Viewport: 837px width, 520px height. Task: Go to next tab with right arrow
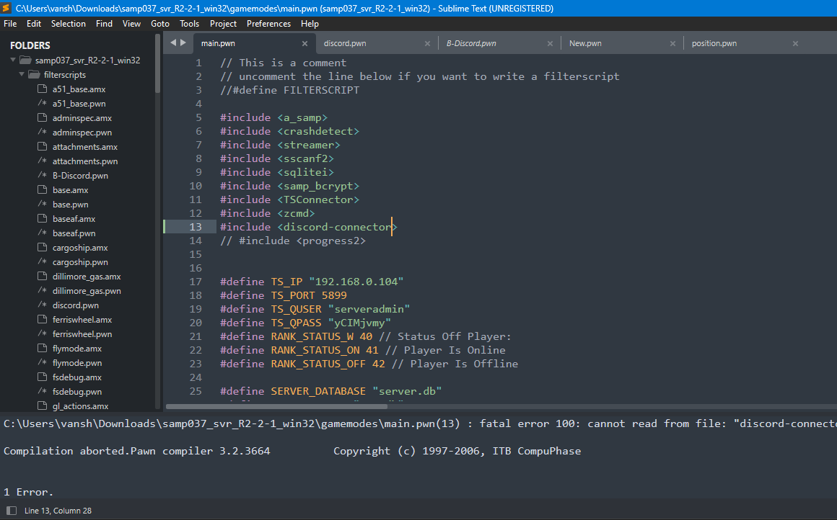click(x=183, y=42)
